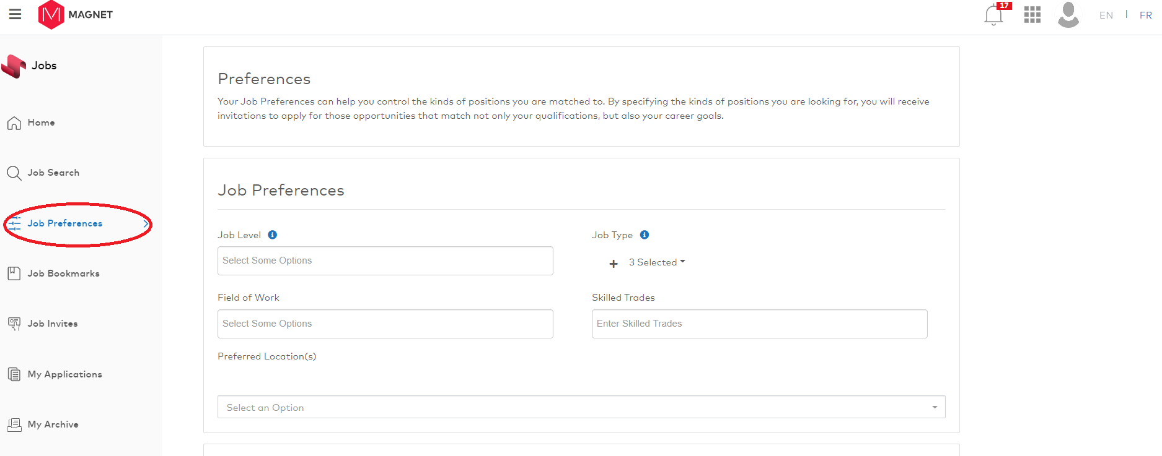Screen dimensions: 1162x456
Task: Click the plus icon beside 3 Selected
Action: tap(614, 264)
